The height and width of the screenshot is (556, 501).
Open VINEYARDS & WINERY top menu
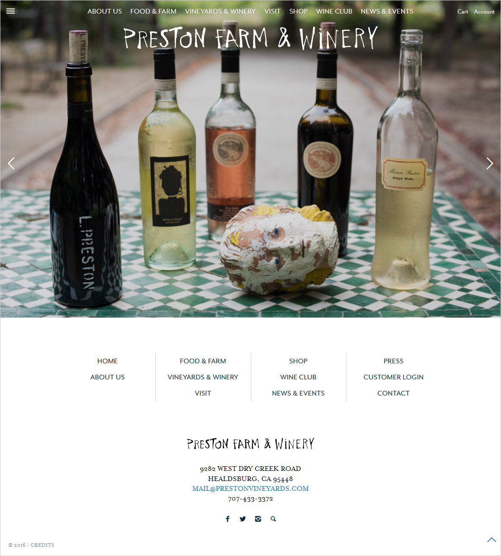click(220, 11)
